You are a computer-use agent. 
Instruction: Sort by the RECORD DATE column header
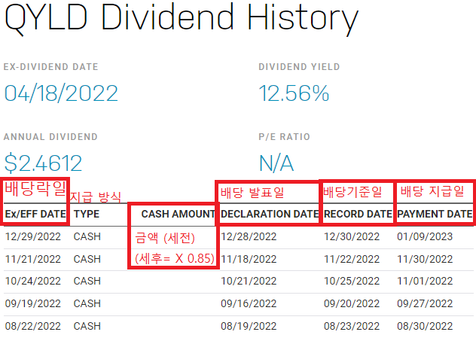coord(359,214)
